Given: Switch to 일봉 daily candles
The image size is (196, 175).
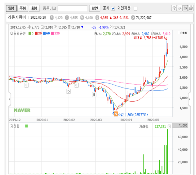Looking at the screenshot, I should tap(11, 9).
